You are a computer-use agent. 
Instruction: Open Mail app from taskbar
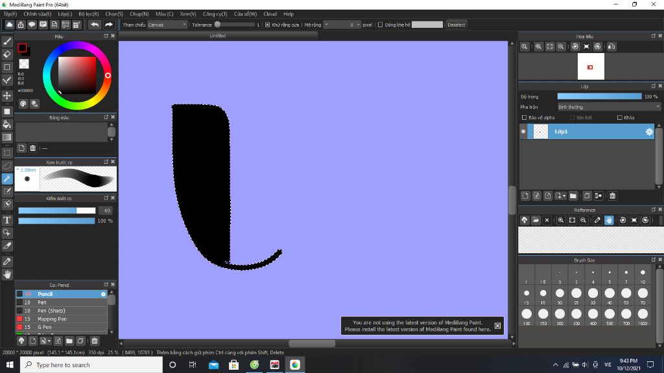[214, 365]
